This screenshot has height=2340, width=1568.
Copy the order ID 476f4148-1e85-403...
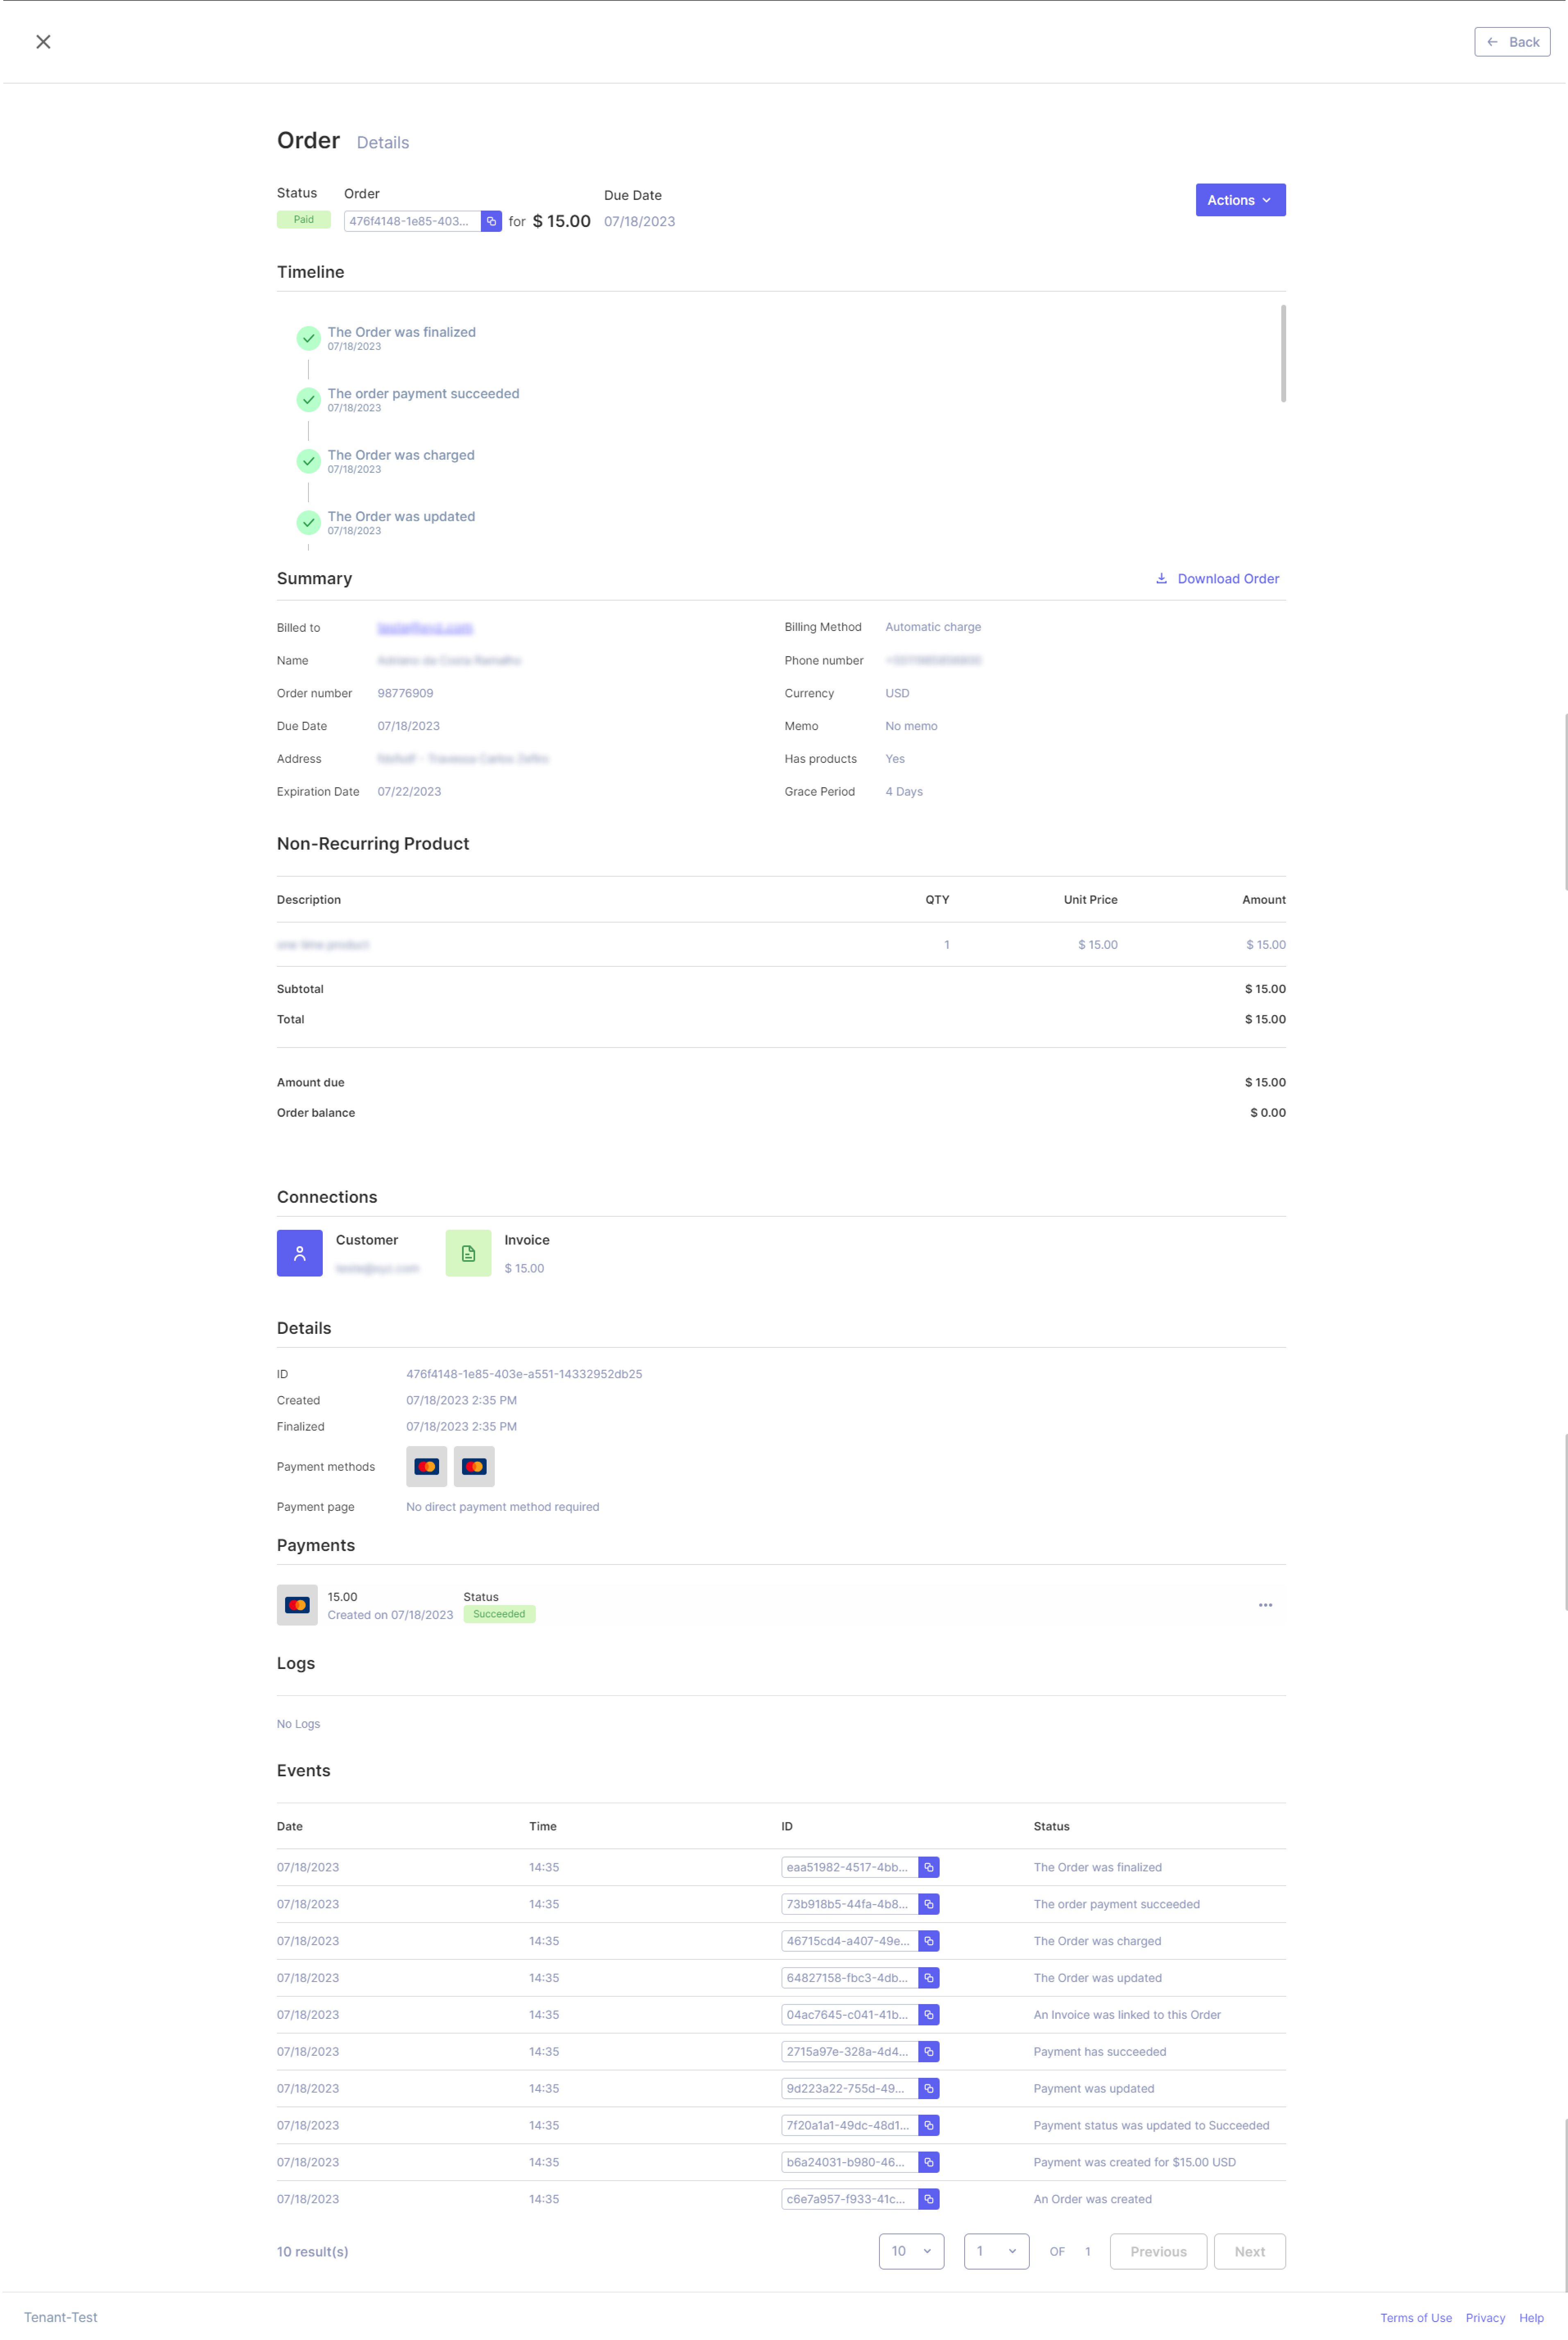[x=491, y=221]
